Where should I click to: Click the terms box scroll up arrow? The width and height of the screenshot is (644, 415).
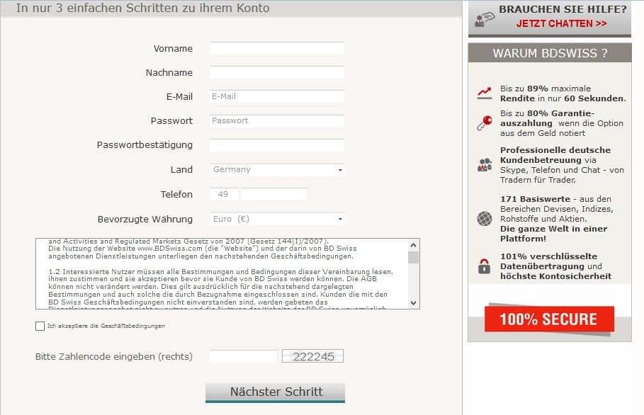click(414, 245)
